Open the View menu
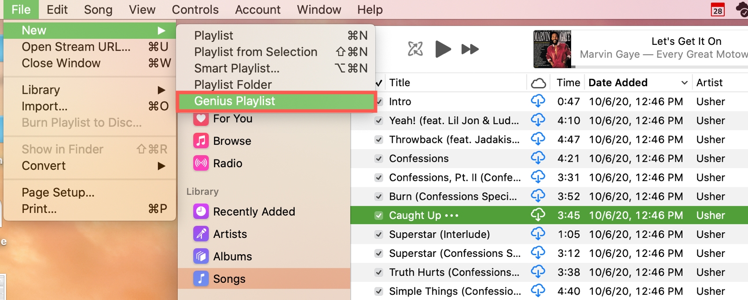The width and height of the screenshot is (748, 300). click(142, 9)
